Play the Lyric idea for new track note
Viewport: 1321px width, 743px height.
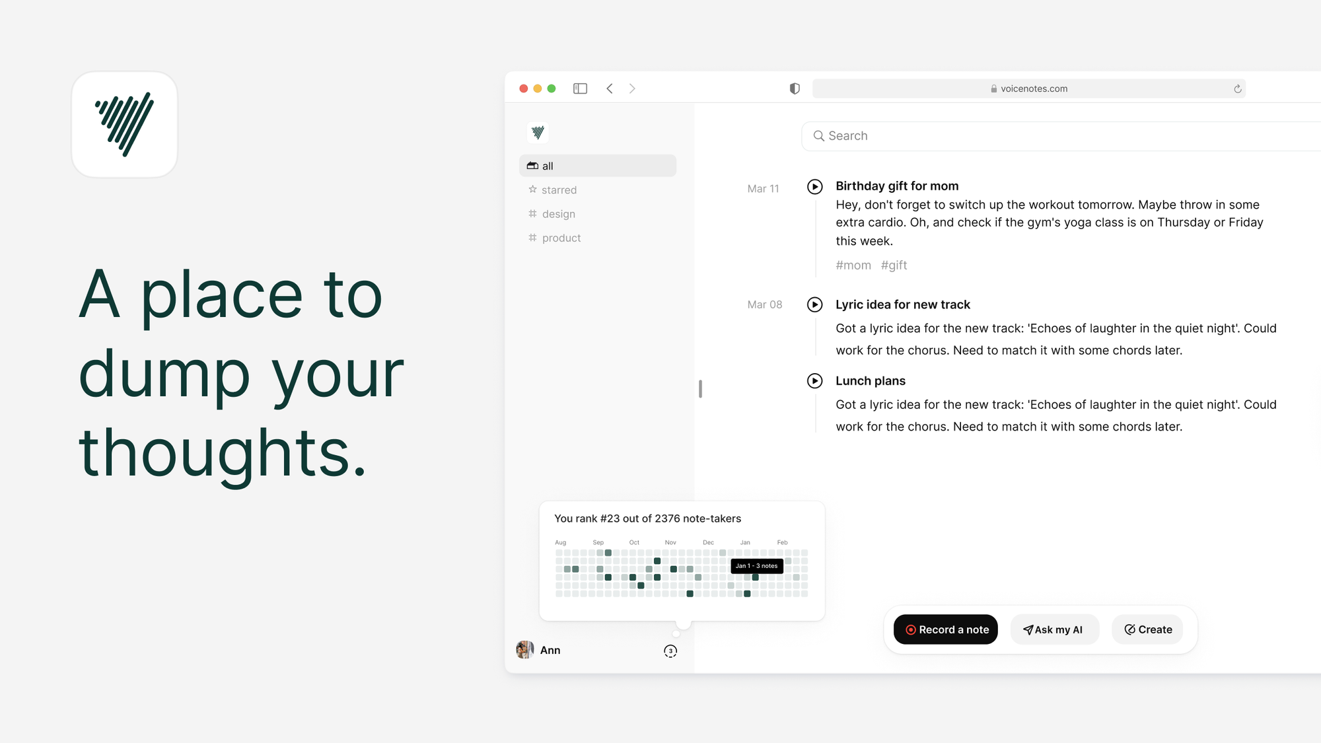point(815,304)
